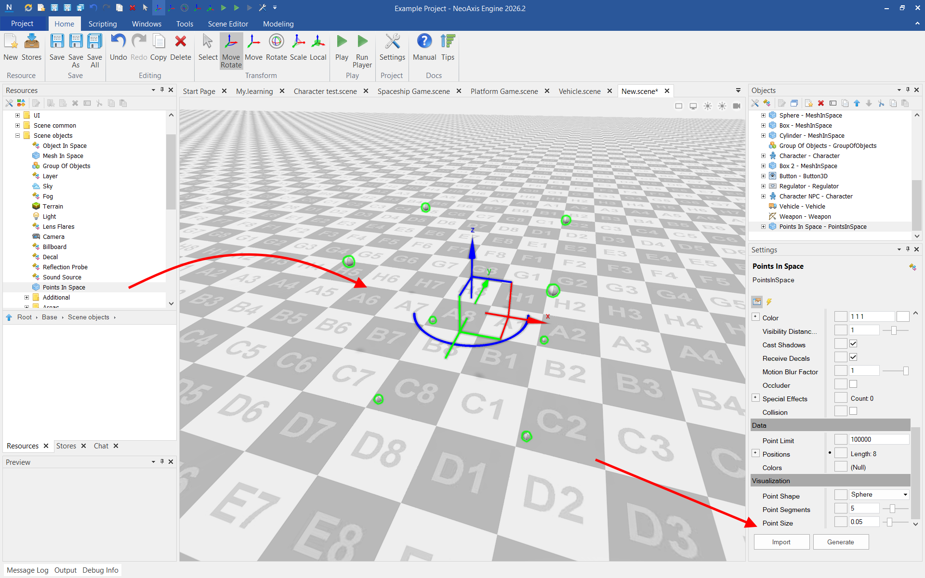
Task: Switch to the Move Rotate transform tool
Action: pyautogui.click(x=231, y=51)
